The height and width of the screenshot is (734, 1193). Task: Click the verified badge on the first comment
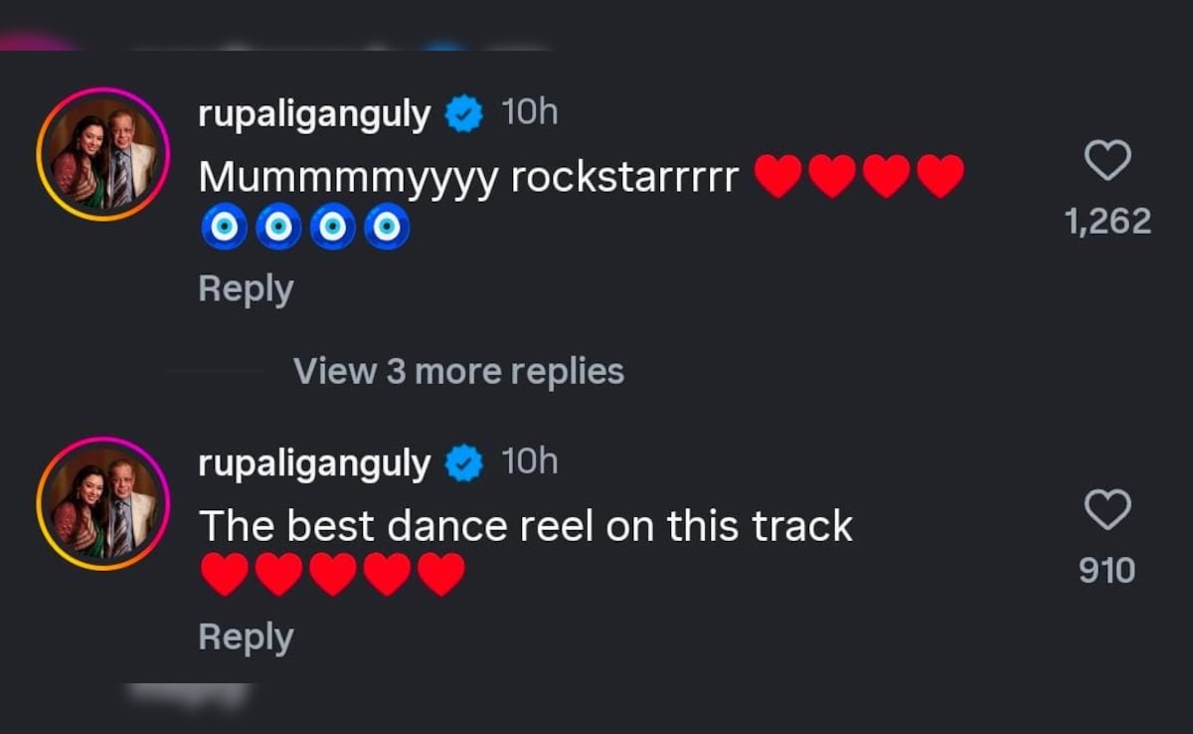462,114
